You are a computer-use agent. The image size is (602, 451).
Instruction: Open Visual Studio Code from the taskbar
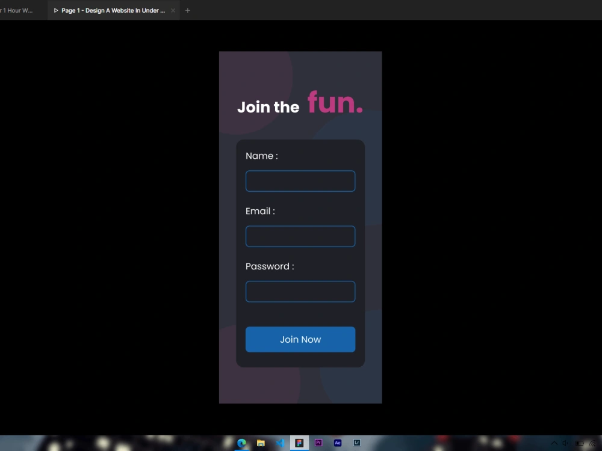point(281,443)
